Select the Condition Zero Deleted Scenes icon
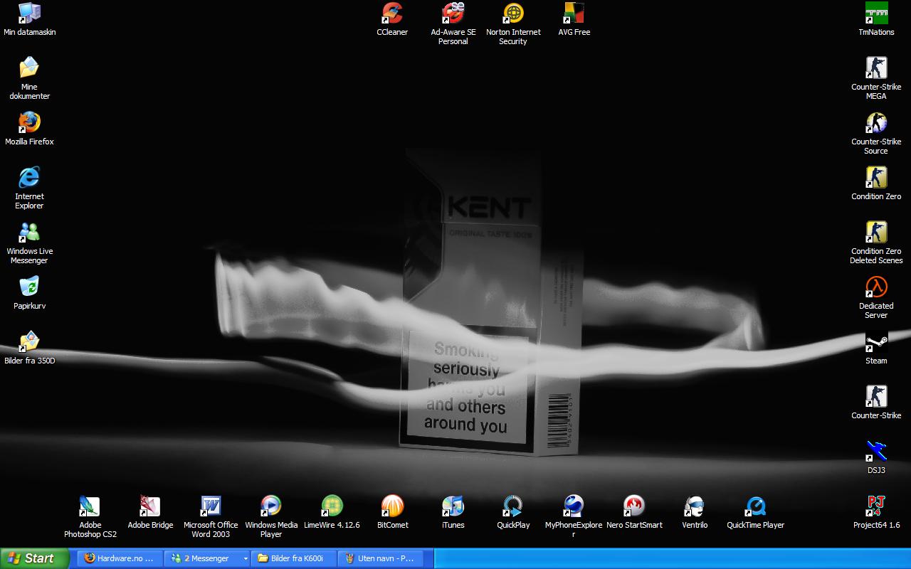The height and width of the screenshot is (569, 911). point(876,232)
